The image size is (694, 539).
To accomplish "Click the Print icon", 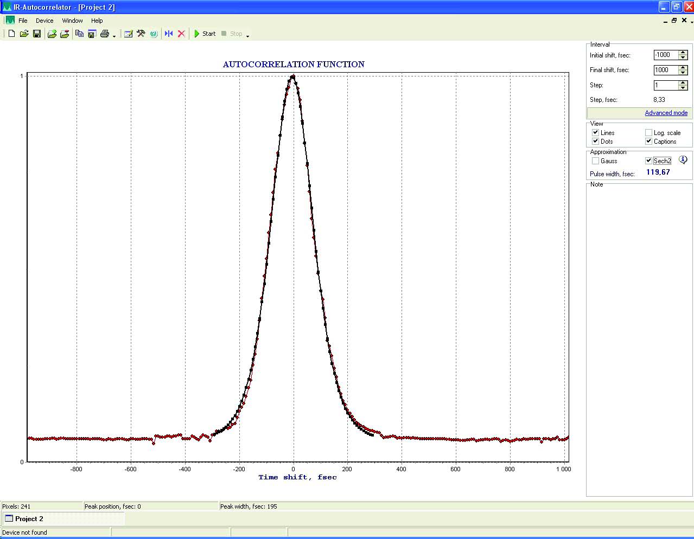I will (x=105, y=34).
